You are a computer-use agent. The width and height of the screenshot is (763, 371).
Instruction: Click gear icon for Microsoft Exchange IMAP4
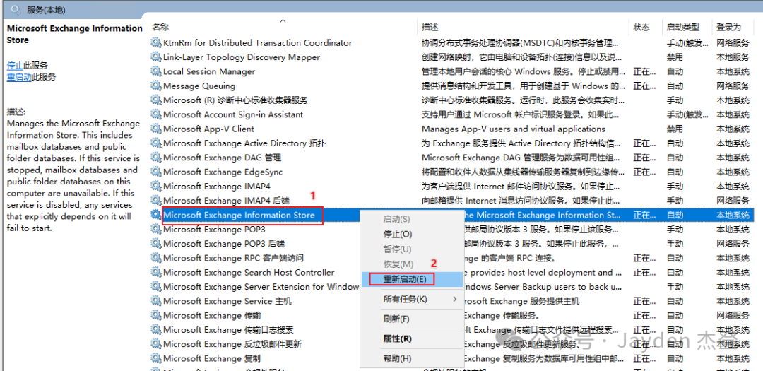156,187
